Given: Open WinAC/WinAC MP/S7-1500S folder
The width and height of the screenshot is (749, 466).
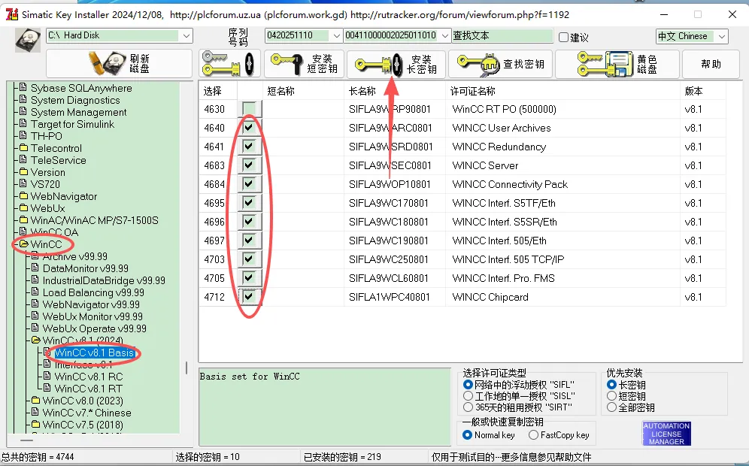Looking at the screenshot, I should coord(94,220).
